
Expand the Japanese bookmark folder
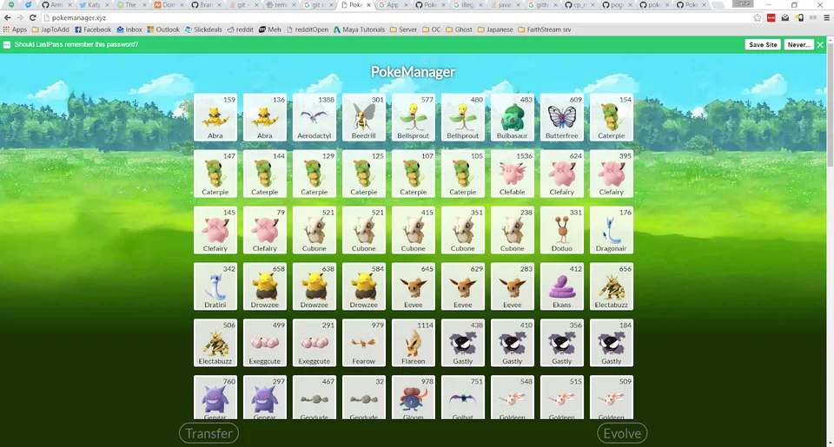[x=495, y=30]
